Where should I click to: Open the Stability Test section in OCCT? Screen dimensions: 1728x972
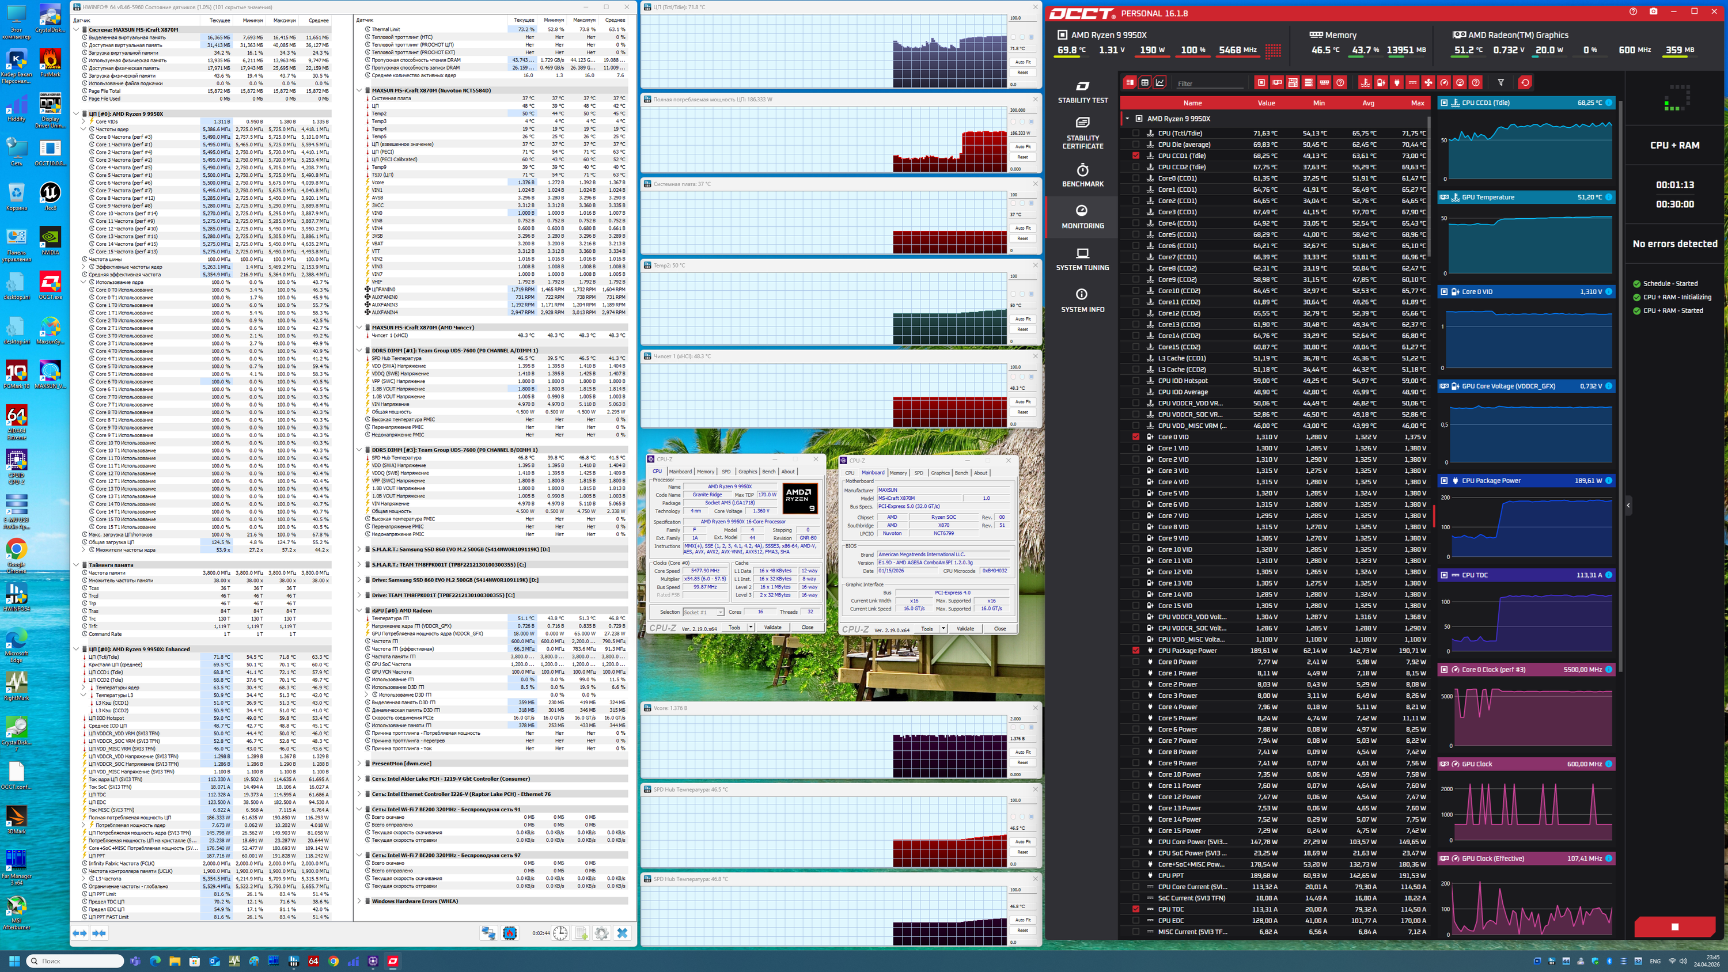point(1083,93)
